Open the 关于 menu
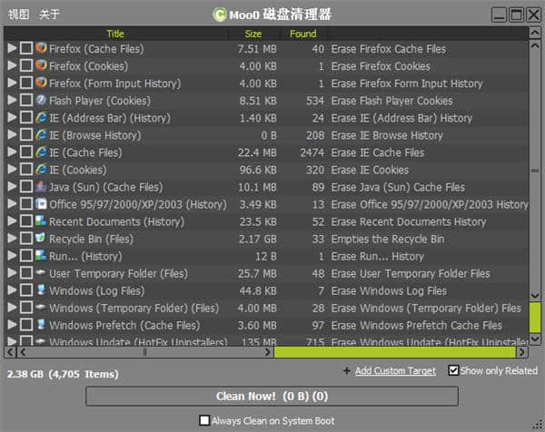 point(49,14)
